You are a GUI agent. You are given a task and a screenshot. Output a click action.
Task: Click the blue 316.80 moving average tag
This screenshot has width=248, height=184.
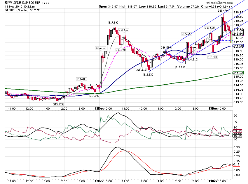click(238, 46)
